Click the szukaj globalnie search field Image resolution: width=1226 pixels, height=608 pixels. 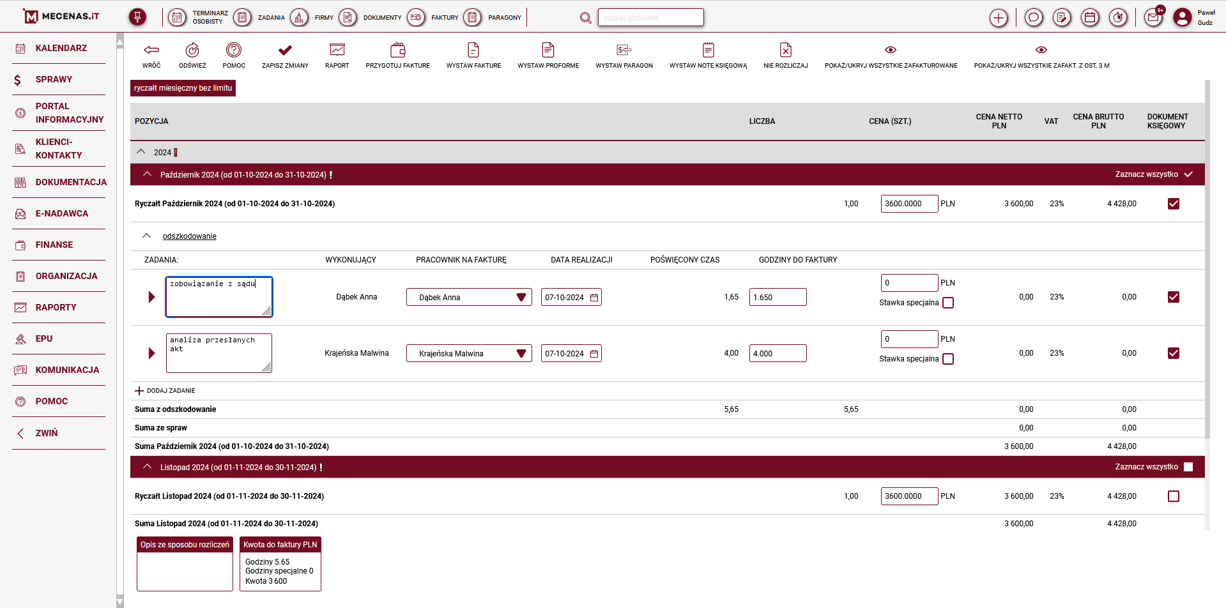tap(650, 17)
